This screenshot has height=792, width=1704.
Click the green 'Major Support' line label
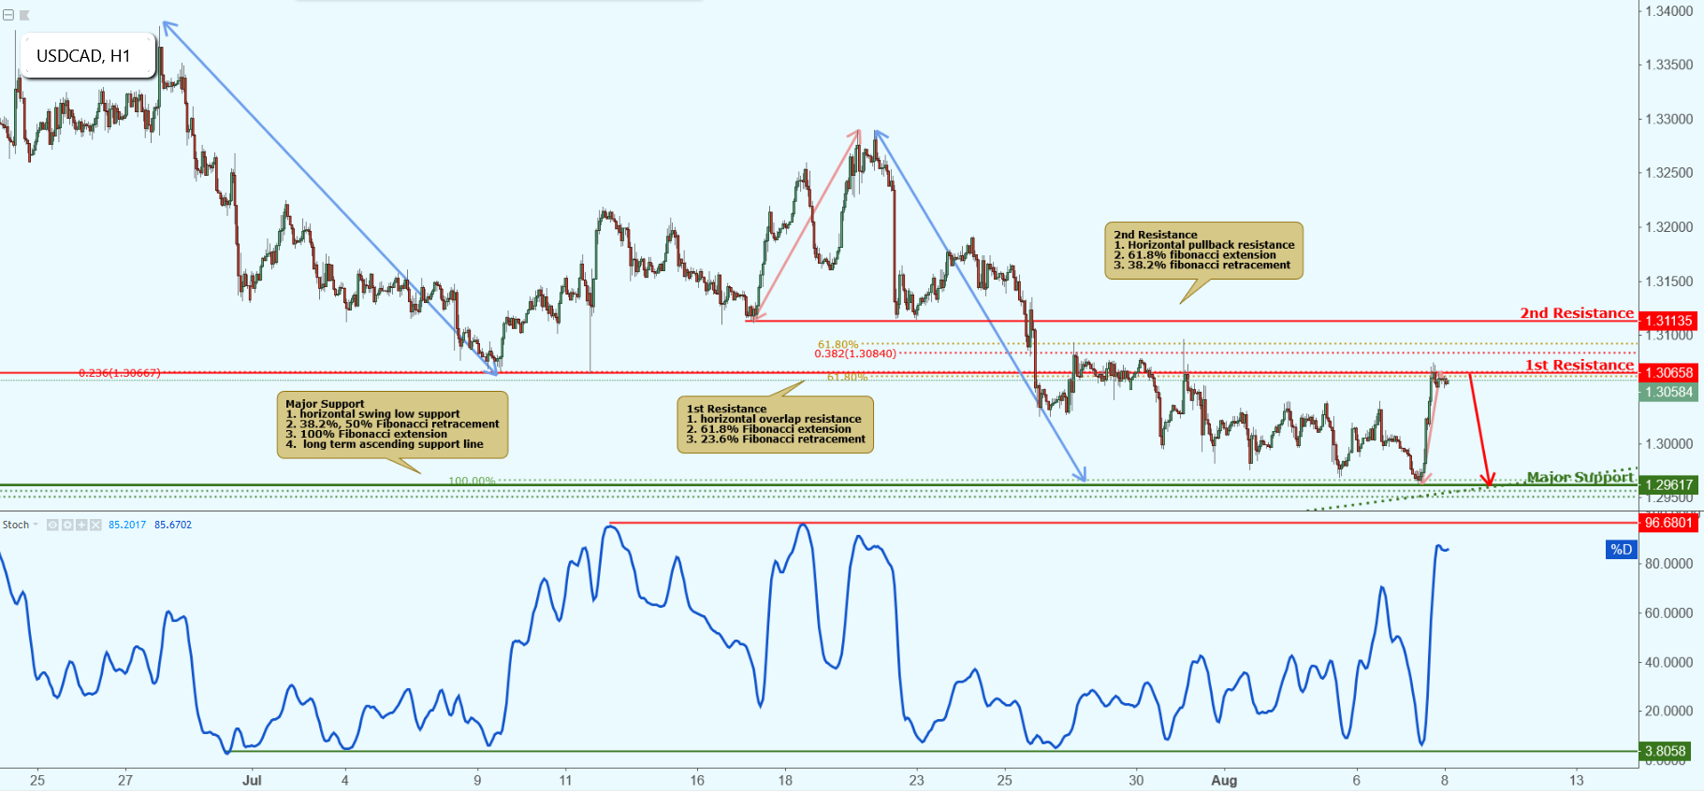pyautogui.click(x=1580, y=478)
